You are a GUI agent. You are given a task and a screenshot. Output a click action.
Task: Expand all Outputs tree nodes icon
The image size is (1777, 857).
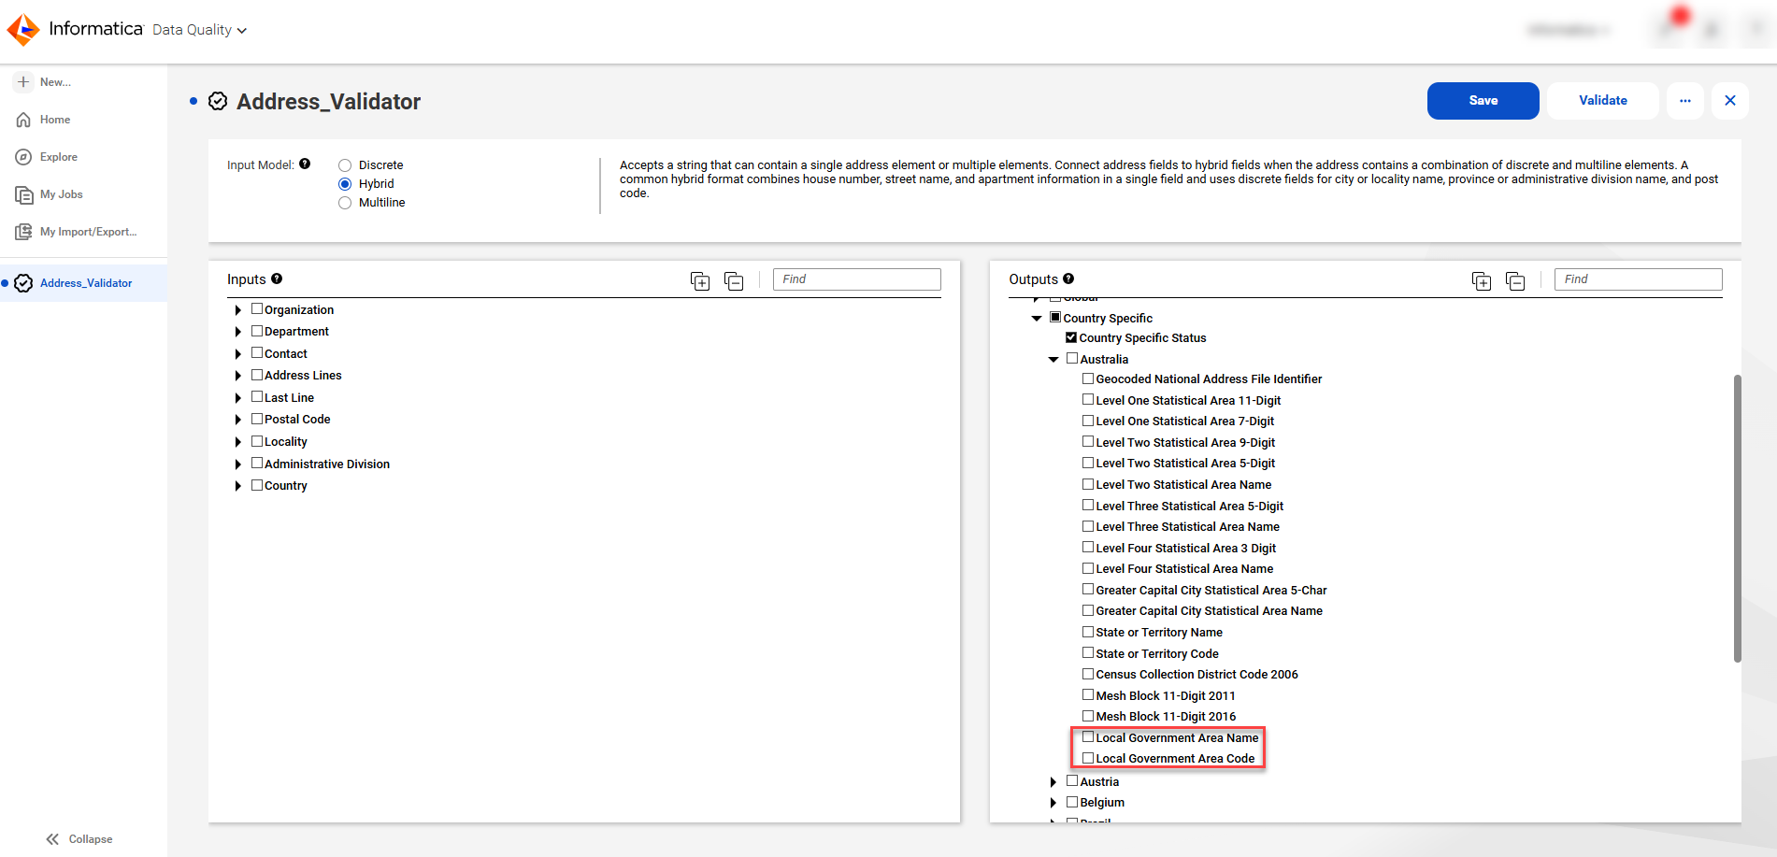1482,281
